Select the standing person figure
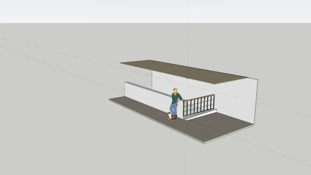Image resolution: width=311 pixels, height=175 pixels. (175, 103)
